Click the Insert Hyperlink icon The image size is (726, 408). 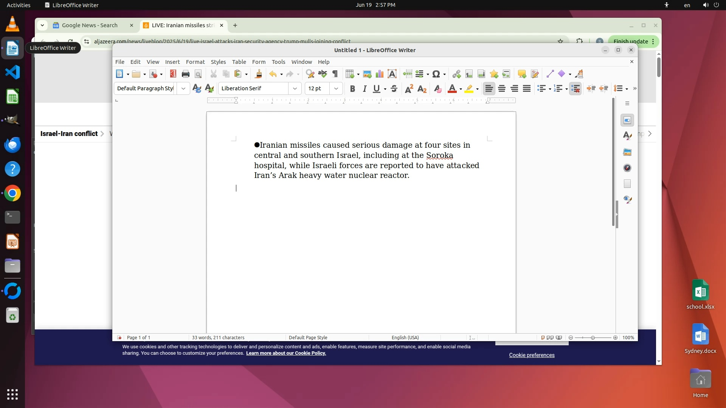click(456, 74)
